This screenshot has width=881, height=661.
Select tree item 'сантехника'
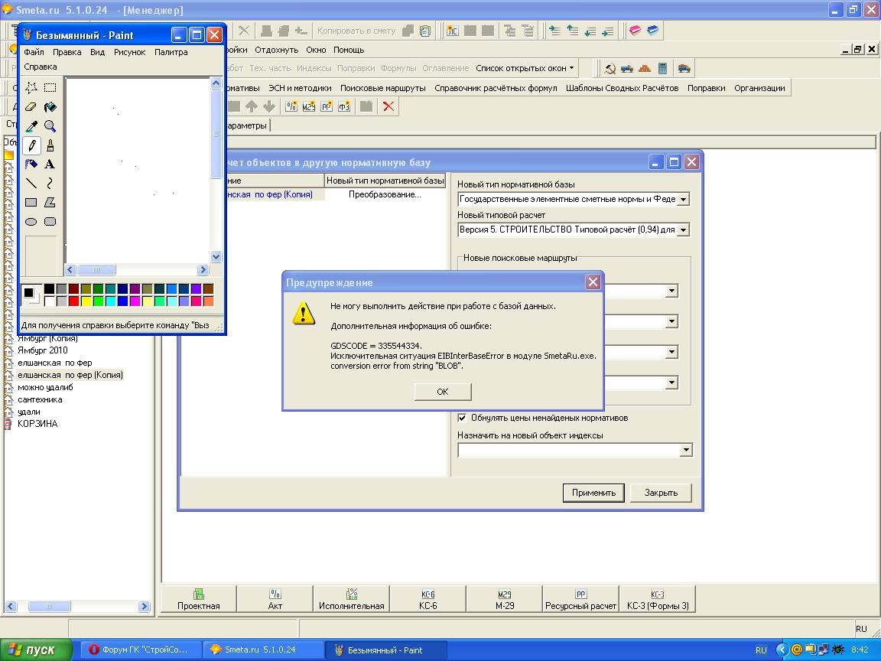click(40, 399)
